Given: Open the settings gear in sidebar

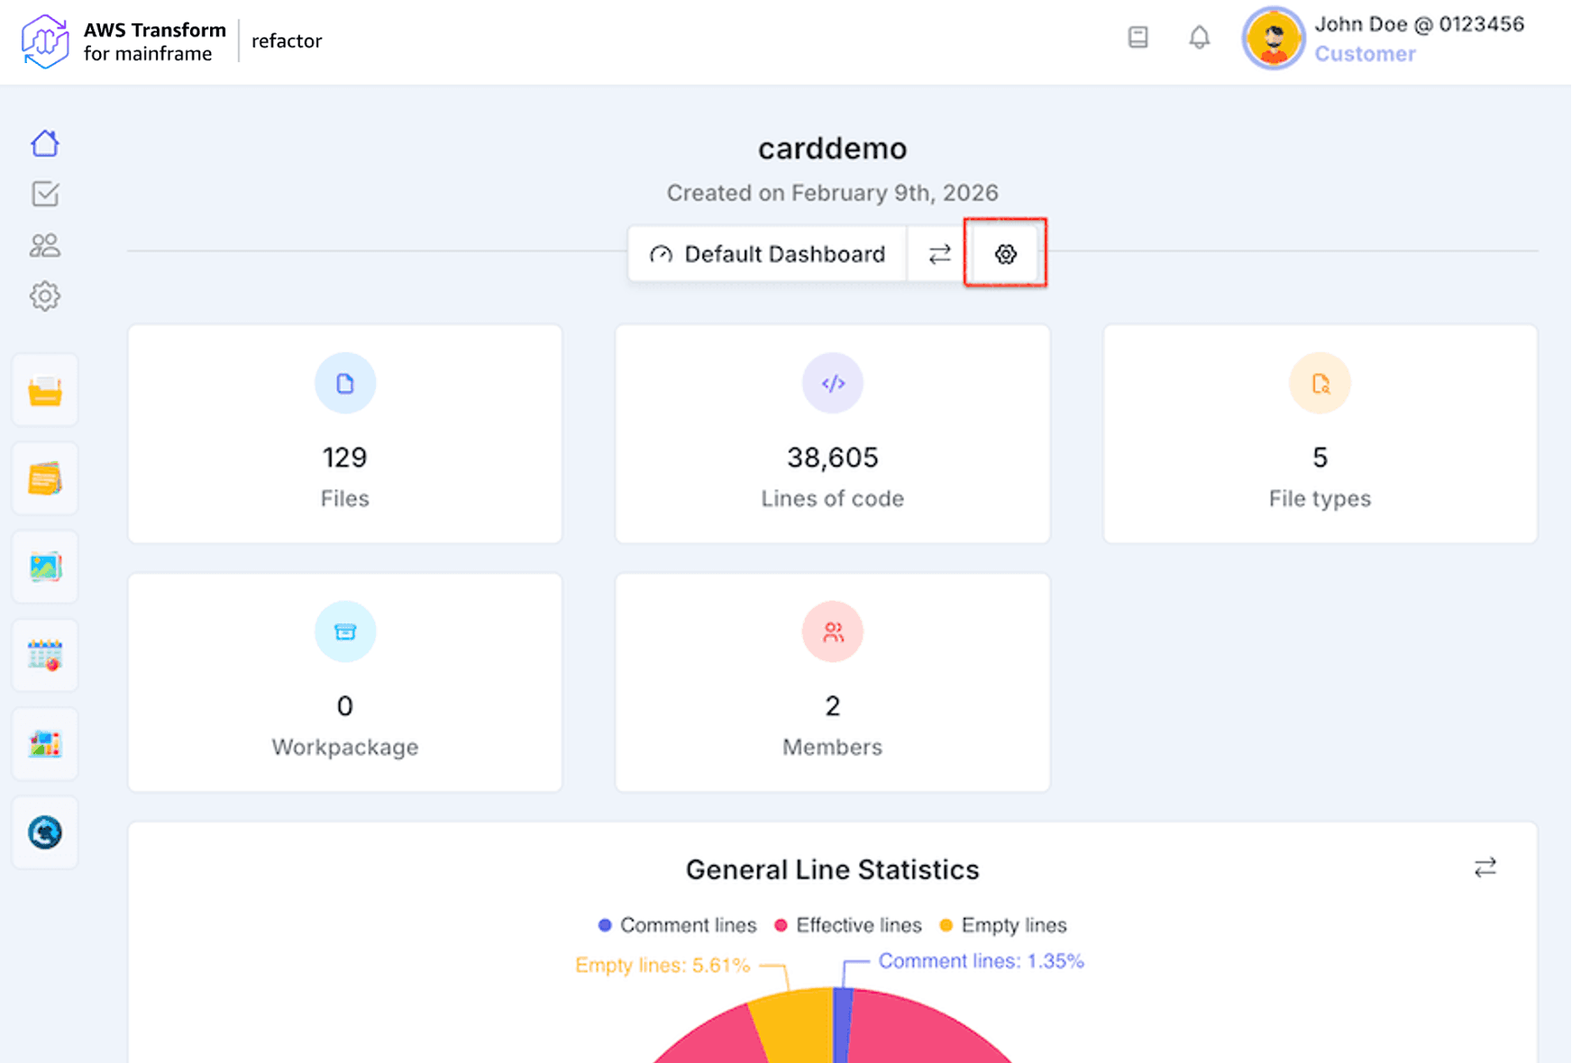Looking at the screenshot, I should click(x=45, y=296).
